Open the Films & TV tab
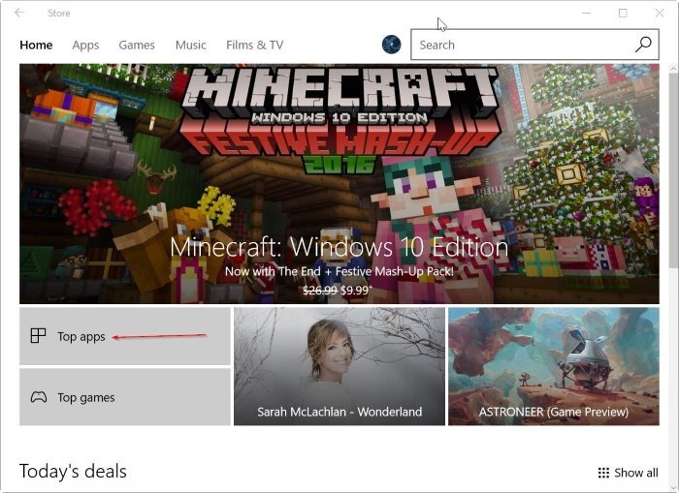The height and width of the screenshot is (493, 679). click(254, 45)
